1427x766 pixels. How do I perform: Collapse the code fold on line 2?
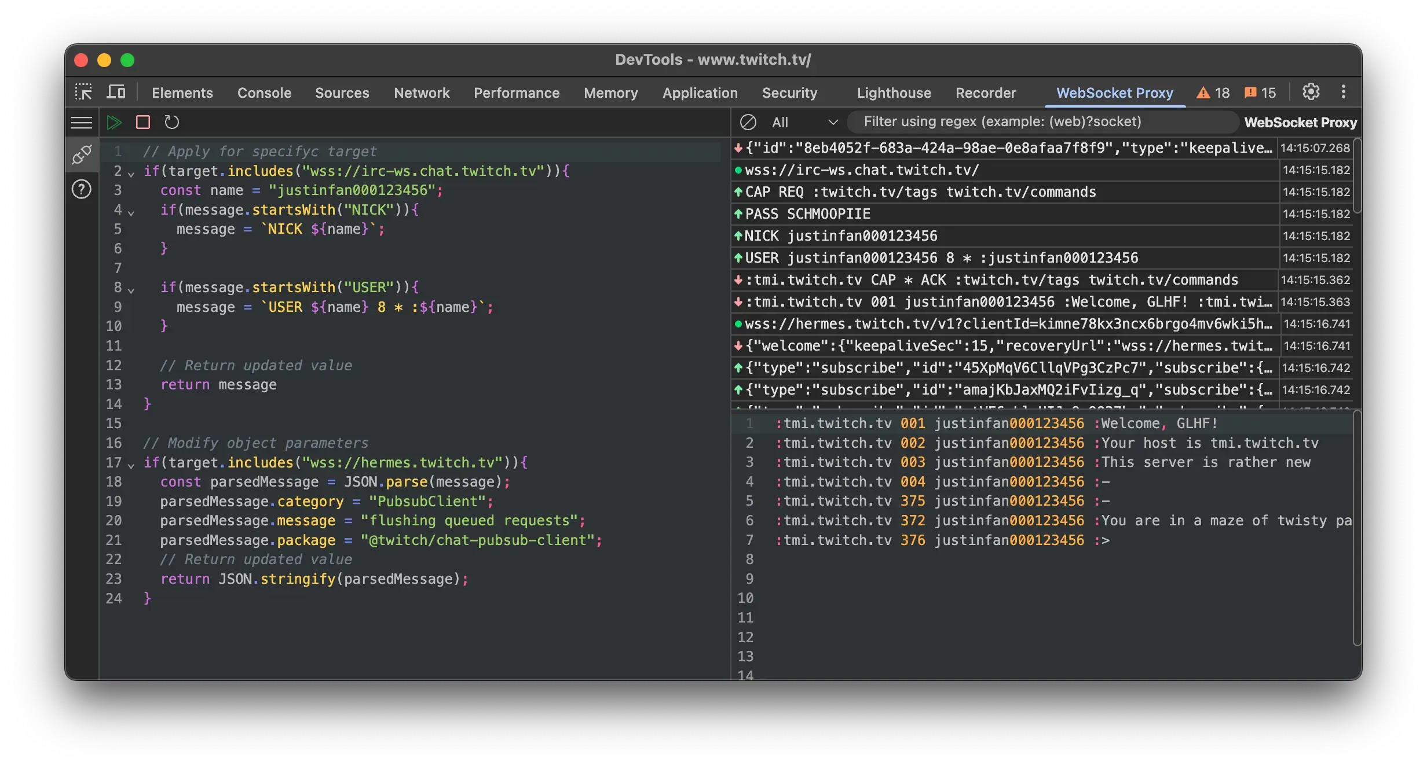pos(131,173)
